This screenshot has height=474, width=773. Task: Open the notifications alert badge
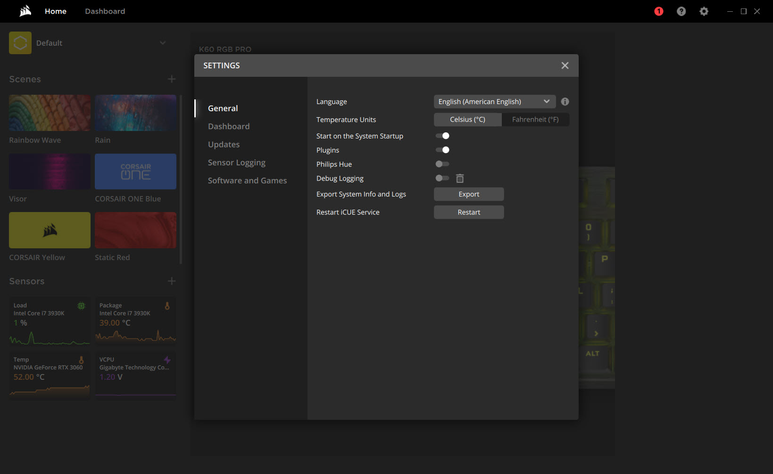click(x=659, y=11)
